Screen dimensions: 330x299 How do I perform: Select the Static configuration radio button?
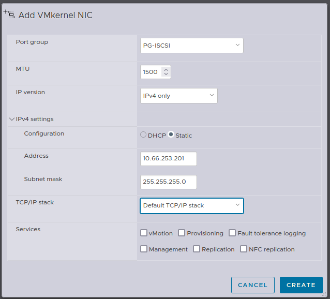coord(171,135)
